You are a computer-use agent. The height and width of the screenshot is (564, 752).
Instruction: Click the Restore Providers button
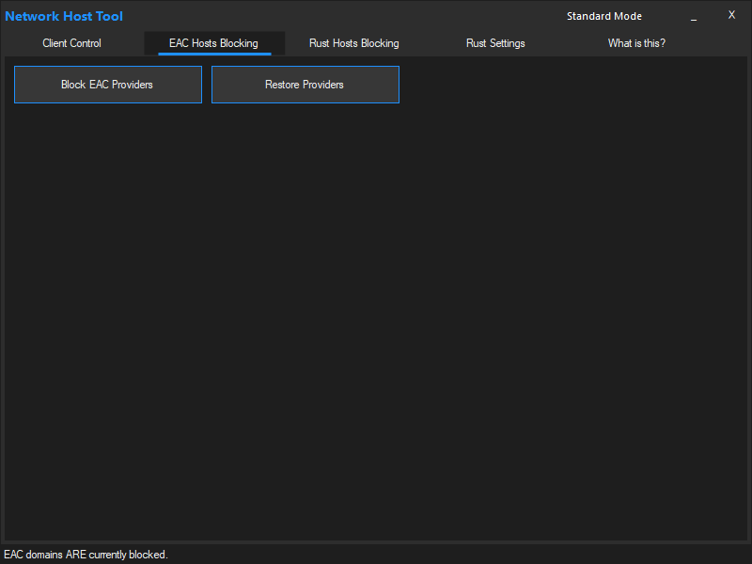coord(305,85)
